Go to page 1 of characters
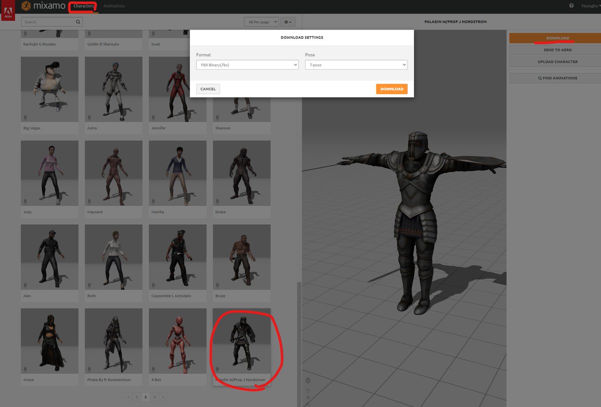Screen dimensions: 601x407 136,397
